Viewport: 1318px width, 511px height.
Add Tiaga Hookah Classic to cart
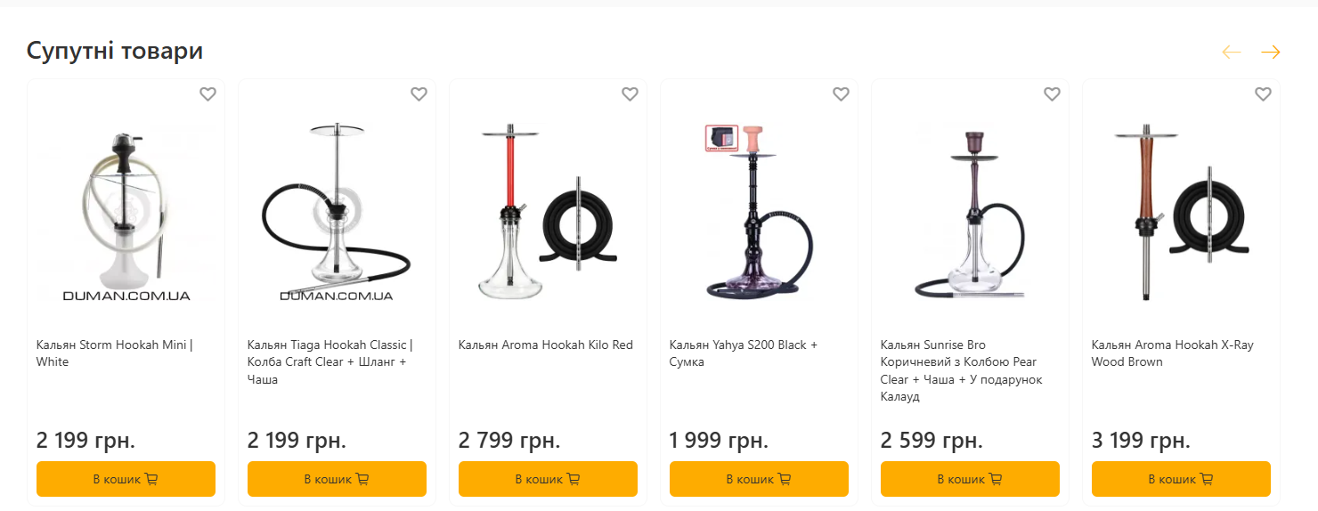click(337, 479)
